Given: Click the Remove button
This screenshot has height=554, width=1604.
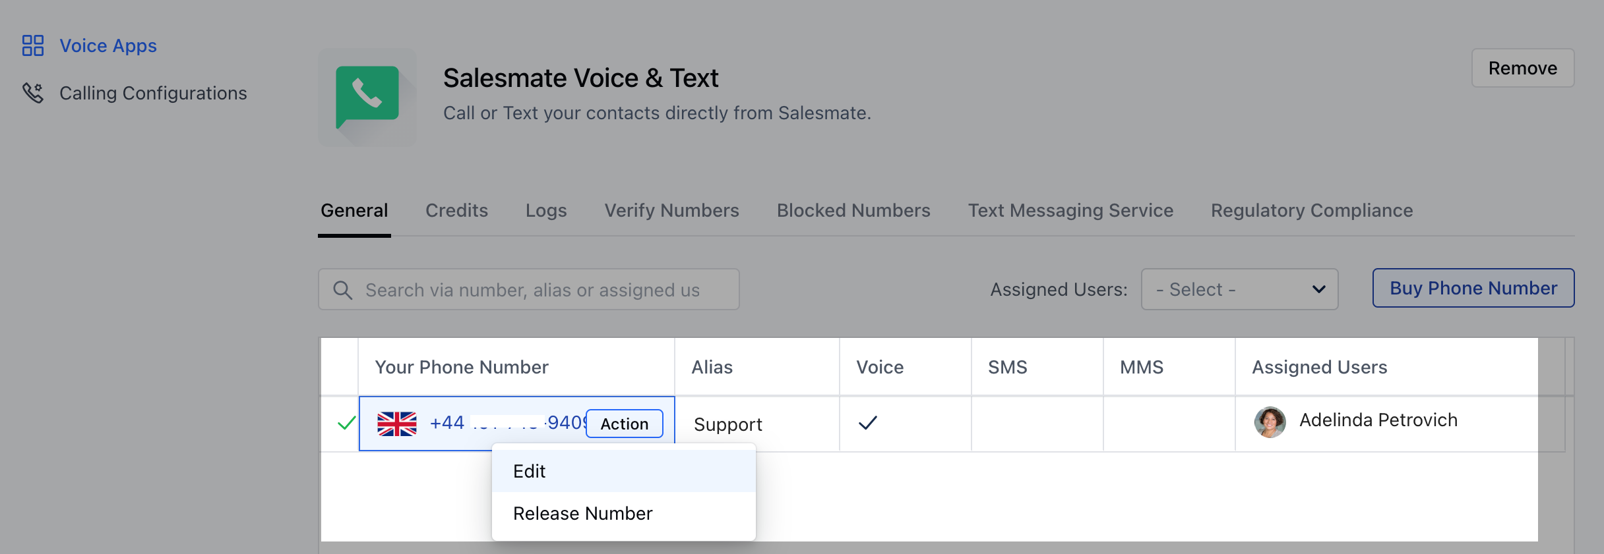Looking at the screenshot, I should [x=1522, y=68].
